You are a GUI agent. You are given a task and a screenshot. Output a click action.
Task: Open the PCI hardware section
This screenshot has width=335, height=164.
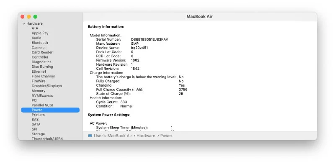point(35,100)
